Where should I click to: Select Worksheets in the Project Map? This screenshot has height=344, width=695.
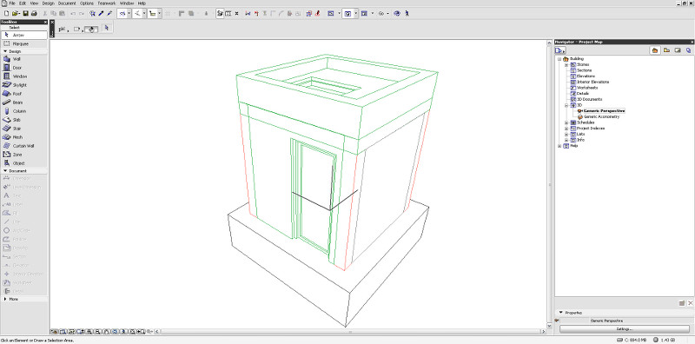tap(587, 88)
